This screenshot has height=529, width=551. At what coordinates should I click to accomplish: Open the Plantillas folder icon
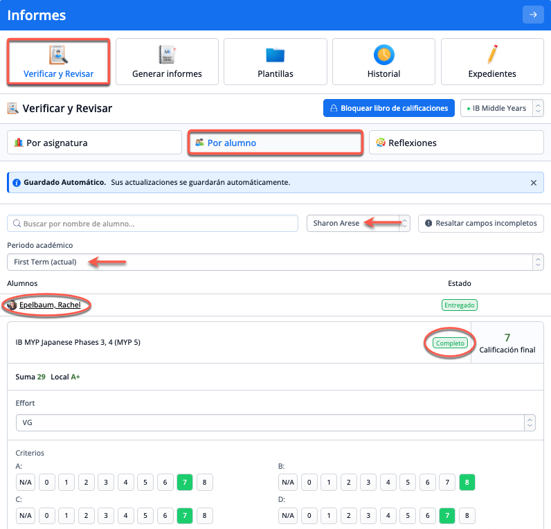coord(275,55)
